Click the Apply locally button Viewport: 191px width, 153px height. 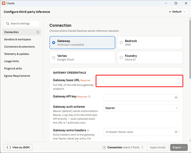click(x=158, y=147)
